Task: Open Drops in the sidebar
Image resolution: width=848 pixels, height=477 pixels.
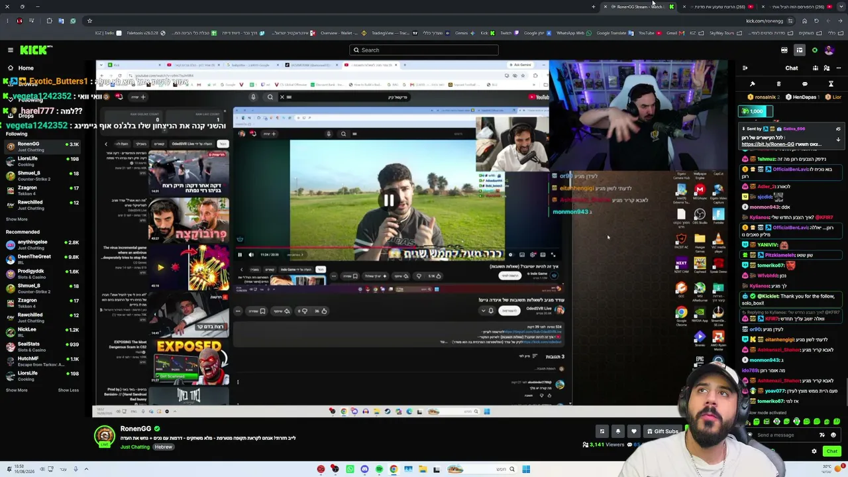Action: [26, 116]
